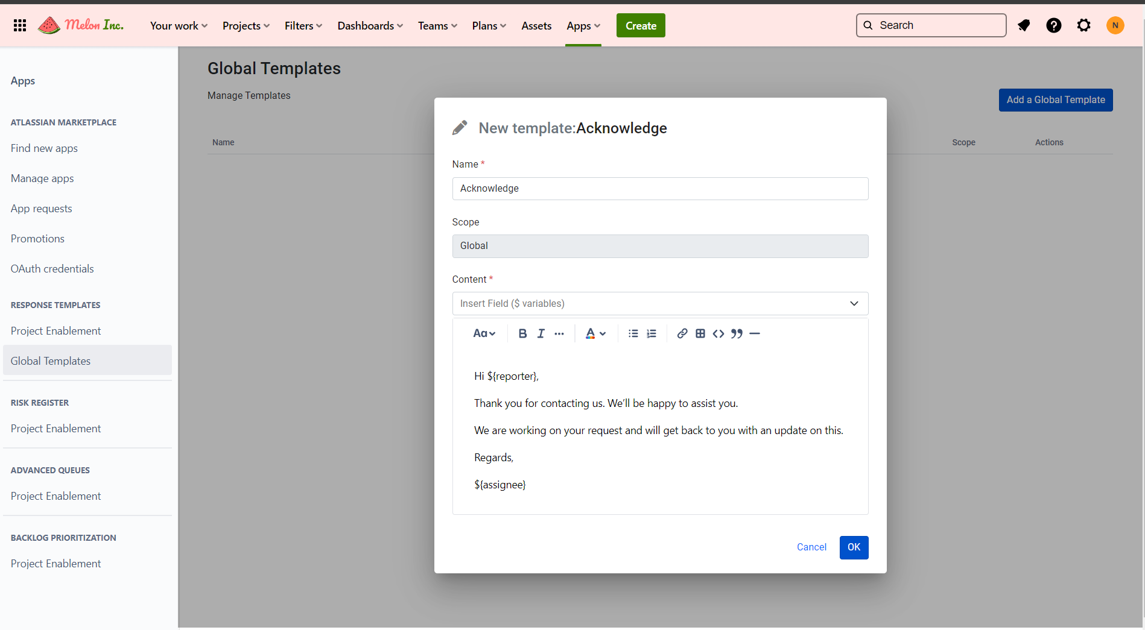Apply italic formatting to the content
The height and width of the screenshot is (630, 1145).
tap(541, 333)
